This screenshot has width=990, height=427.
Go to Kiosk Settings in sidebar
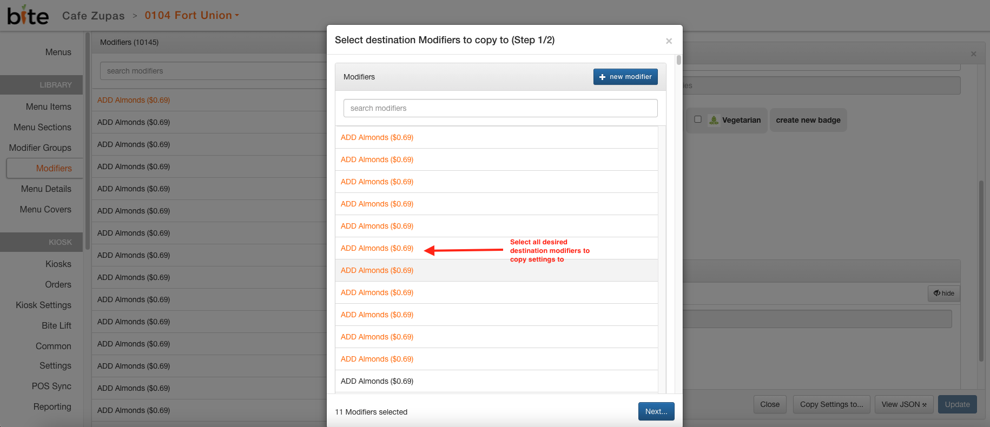43,305
